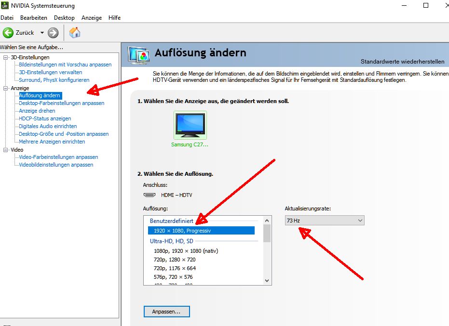Open Anzeige drehen
This screenshot has height=326, width=449.
(x=37, y=111)
